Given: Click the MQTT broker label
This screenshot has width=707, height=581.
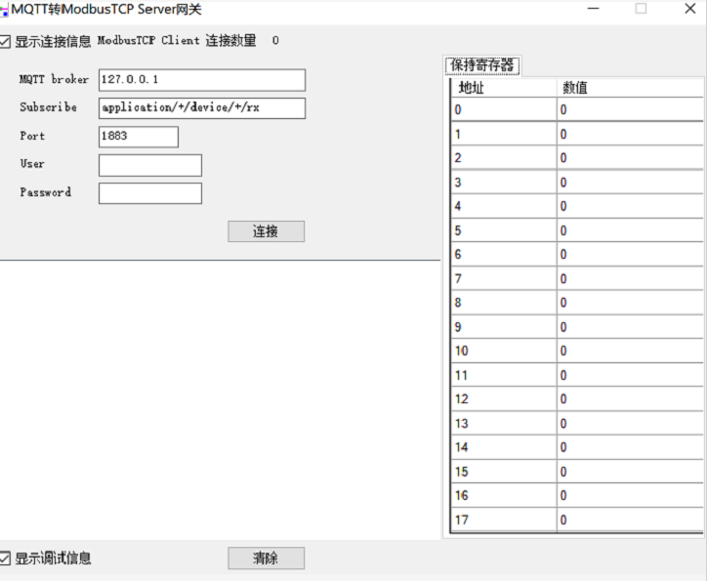Looking at the screenshot, I should (54, 79).
